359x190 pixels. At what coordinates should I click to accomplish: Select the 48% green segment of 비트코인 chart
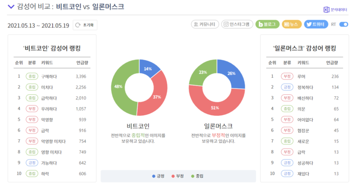(118, 87)
